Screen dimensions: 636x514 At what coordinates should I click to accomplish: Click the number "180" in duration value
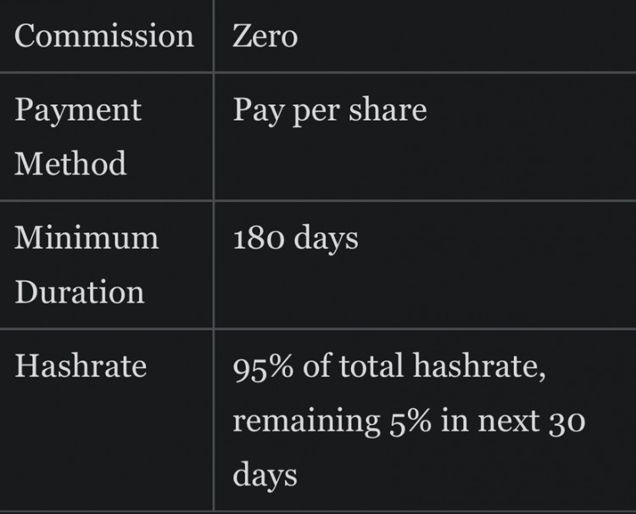(x=259, y=238)
